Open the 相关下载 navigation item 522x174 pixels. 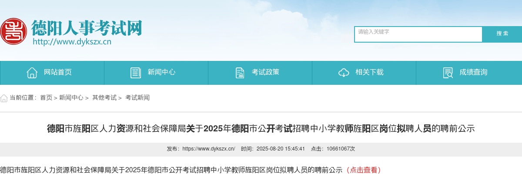pos(364,73)
